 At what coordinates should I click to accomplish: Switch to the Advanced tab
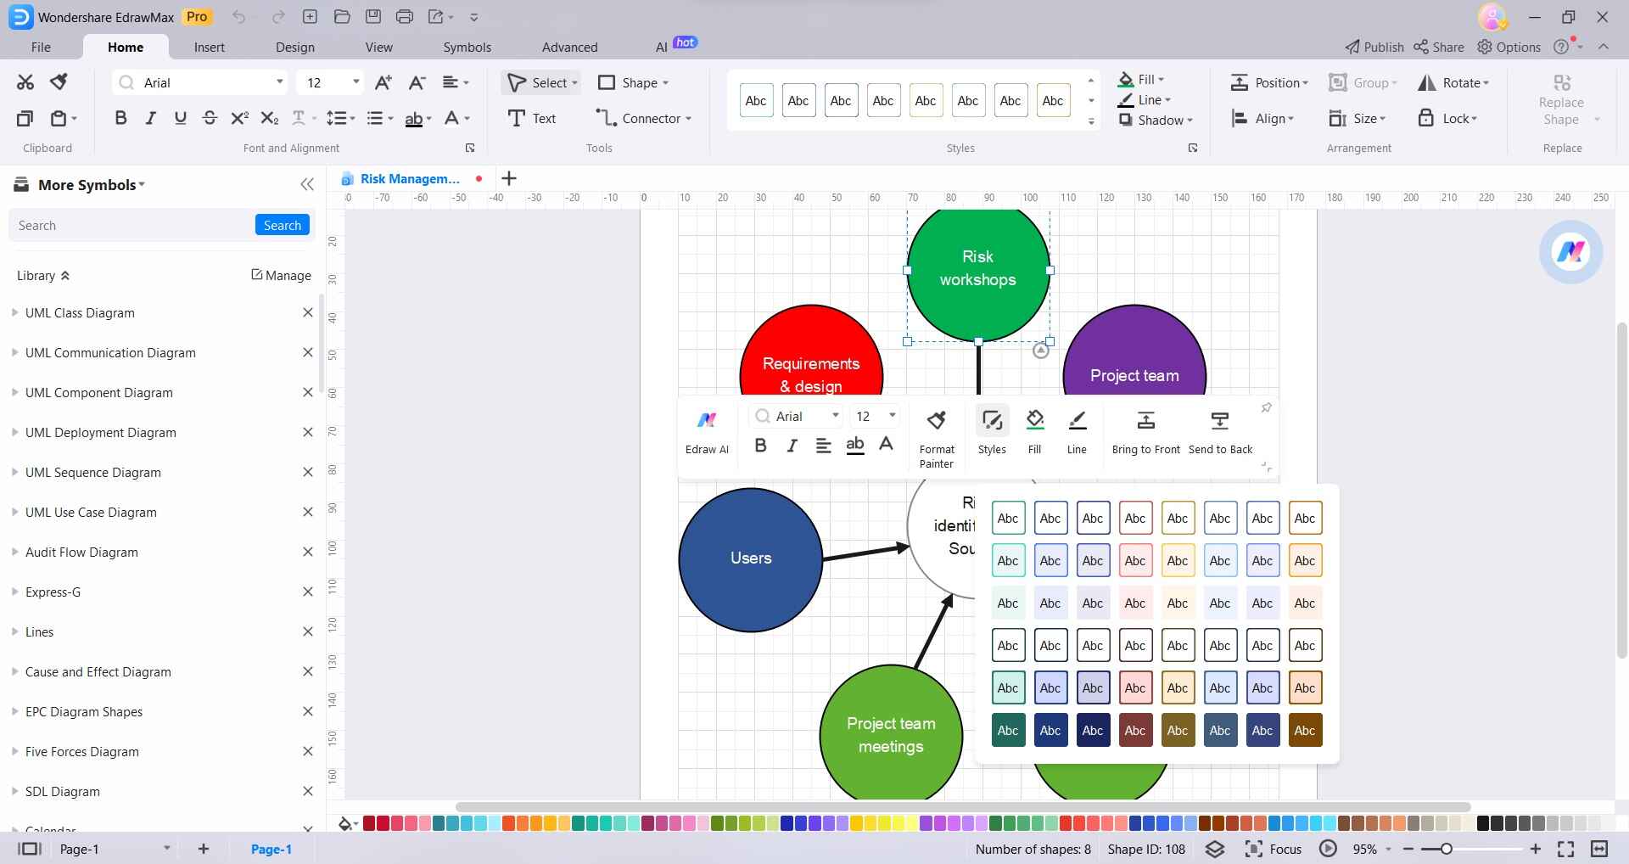coord(569,48)
